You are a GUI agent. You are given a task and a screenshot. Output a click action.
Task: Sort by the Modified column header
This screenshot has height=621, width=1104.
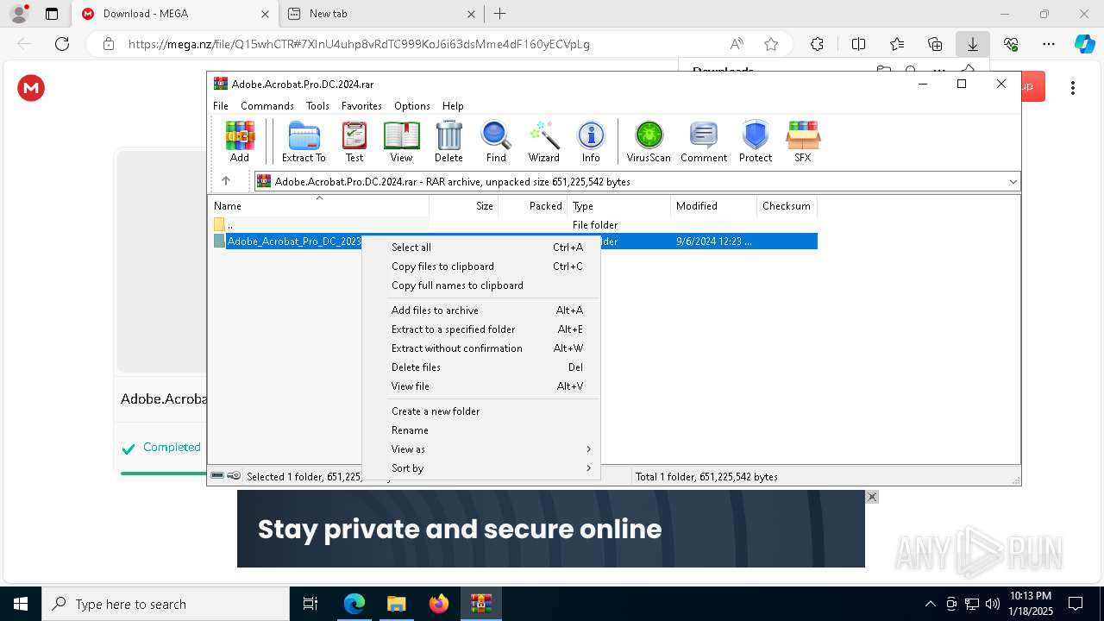[x=714, y=206]
